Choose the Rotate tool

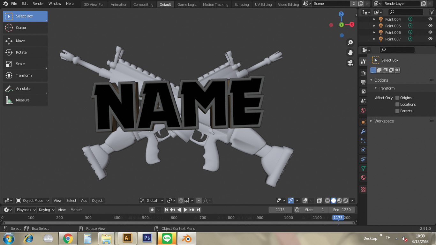(x=21, y=52)
